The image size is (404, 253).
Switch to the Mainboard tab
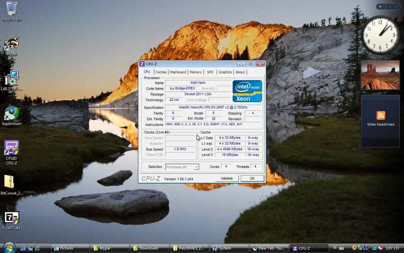(x=178, y=72)
